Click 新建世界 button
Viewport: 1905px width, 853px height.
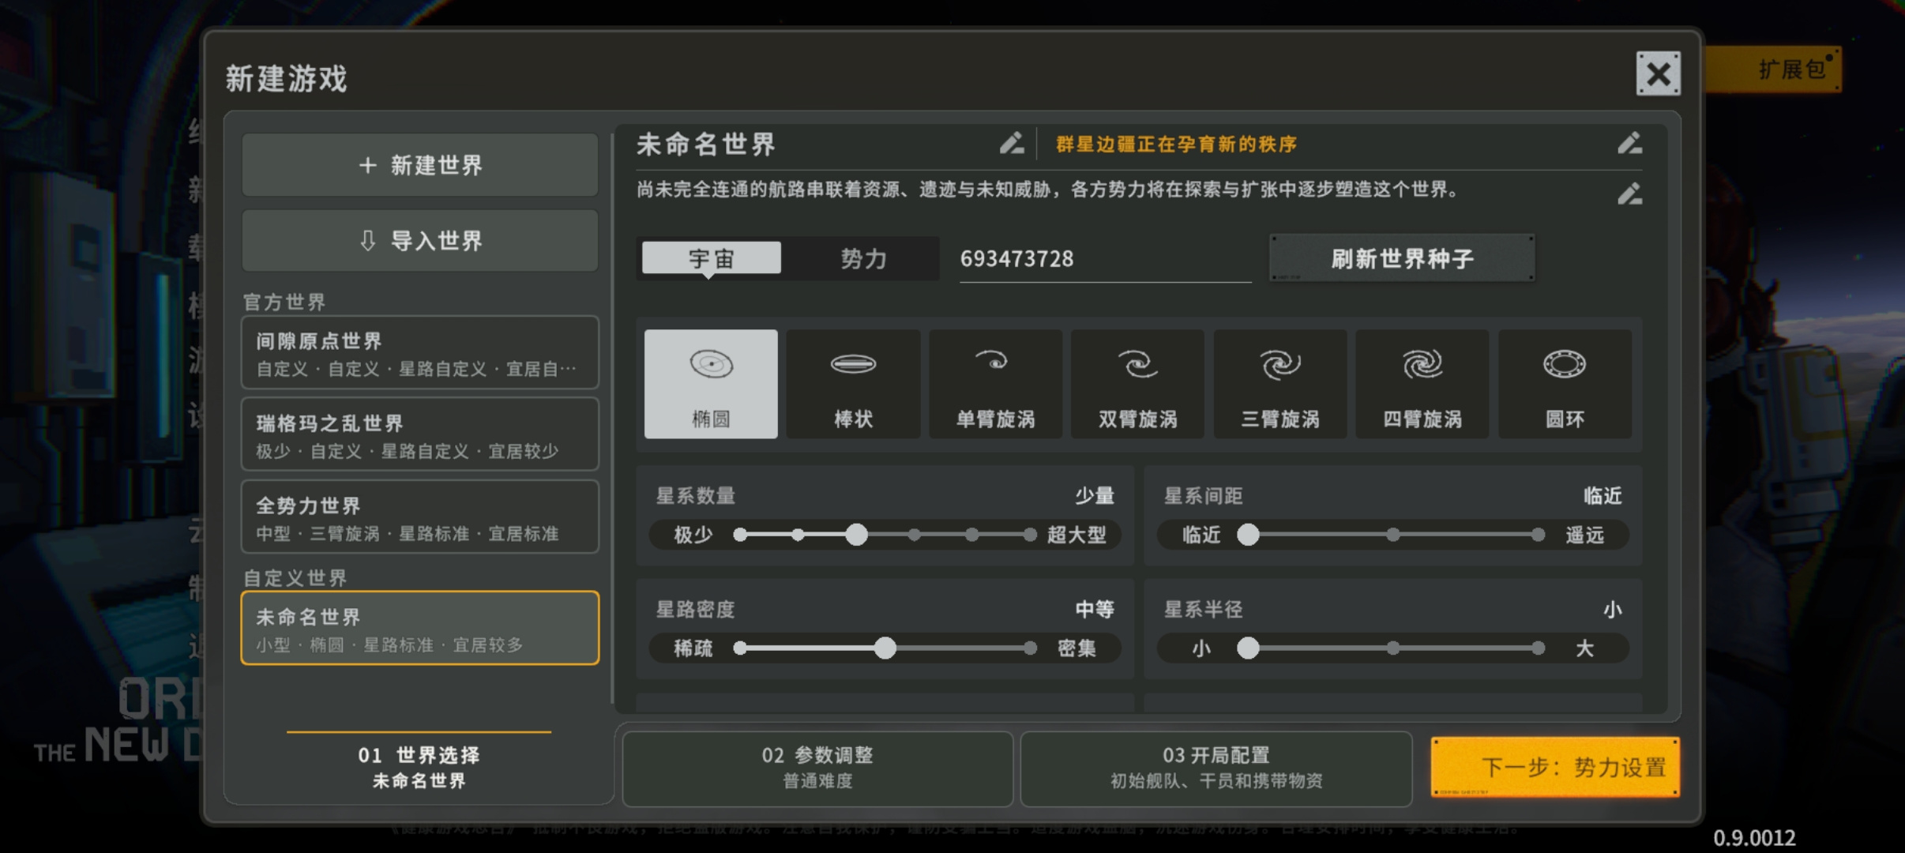[x=419, y=165]
